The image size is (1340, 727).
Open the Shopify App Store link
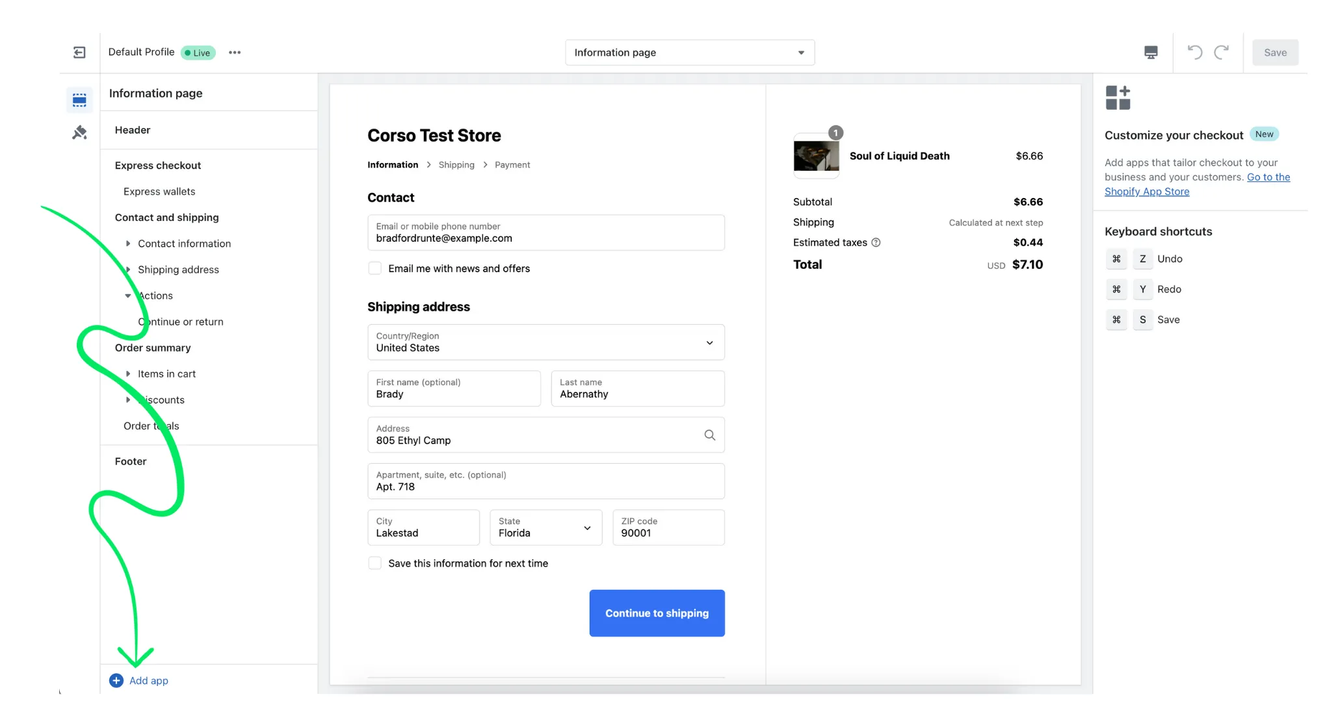(x=1147, y=191)
